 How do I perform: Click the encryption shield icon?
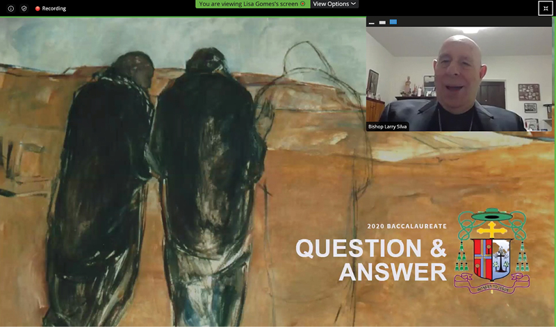[24, 8]
